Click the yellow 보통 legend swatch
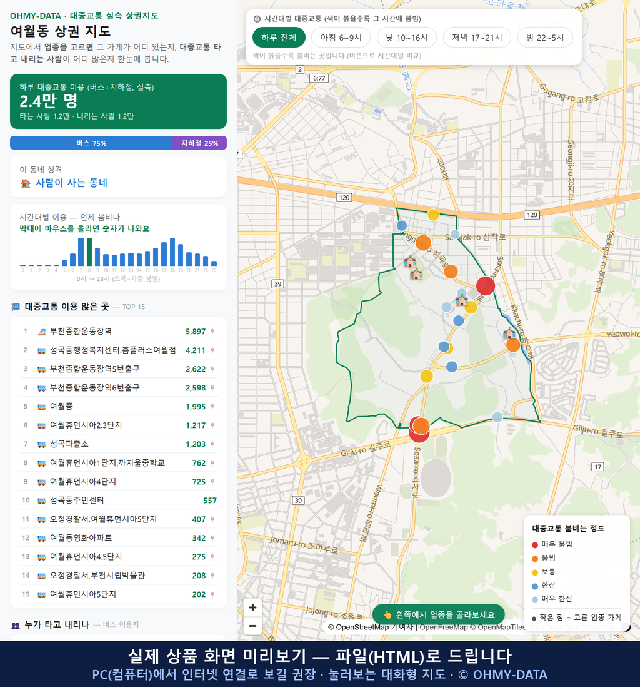This screenshot has height=687, width=640. click(534, 572)
